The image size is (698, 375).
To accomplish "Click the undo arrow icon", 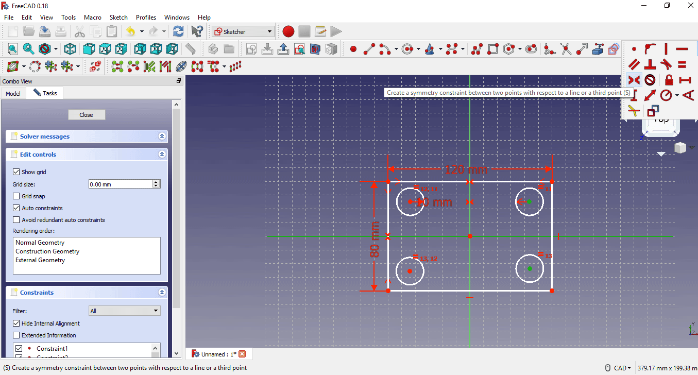I will (131, 31).
